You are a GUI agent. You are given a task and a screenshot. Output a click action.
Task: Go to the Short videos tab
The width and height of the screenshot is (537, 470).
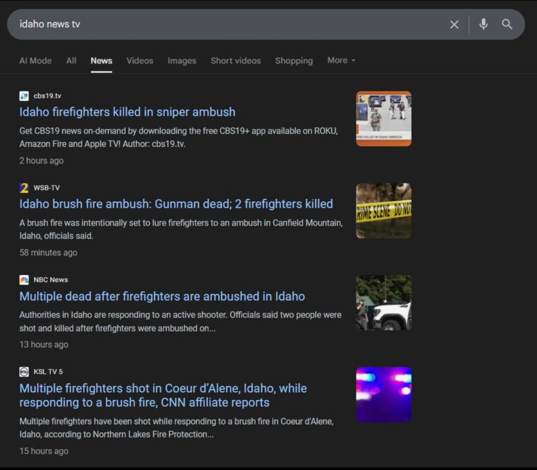235,61
